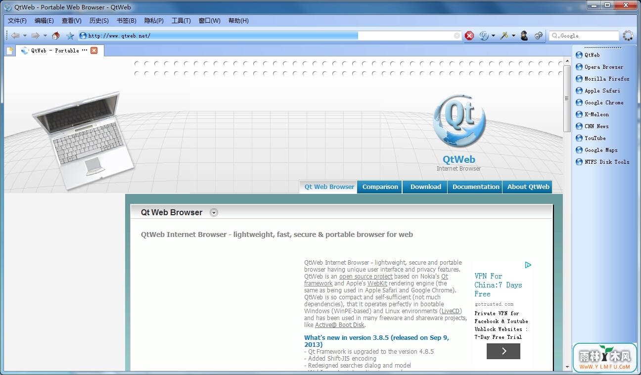The height and width of the screenshot is (375, 641).
Task: Click the masks icon in toolbar
Action: coord(539,36)
